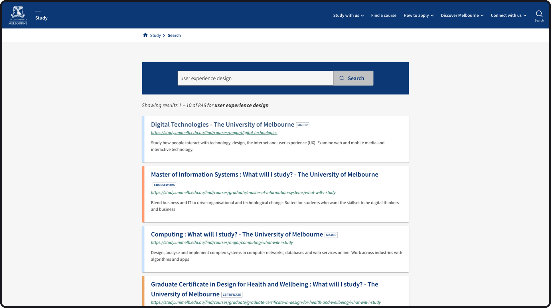The height and width of the screenshot is (308, 551).
Task: Click the University of Melbourne logo
Action: [x=18, y=15]
